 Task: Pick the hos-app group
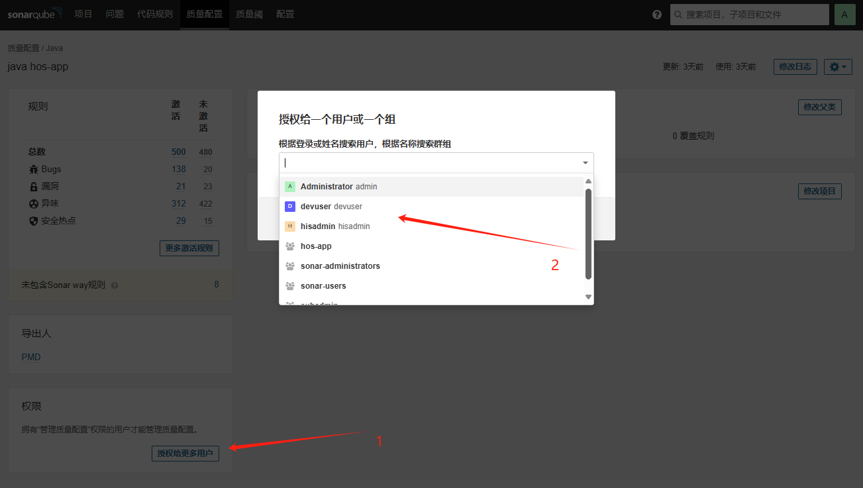tap(316, 246)
